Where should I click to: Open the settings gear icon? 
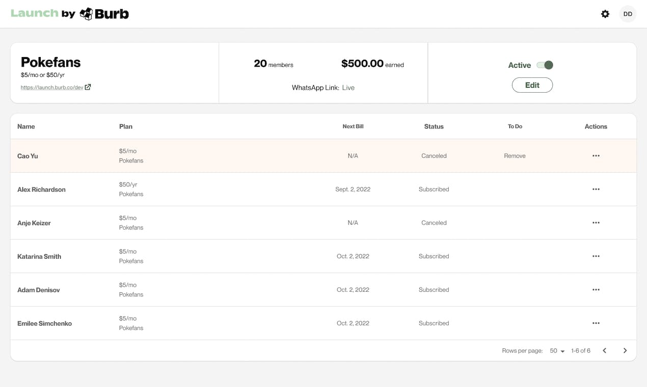(605, 14)
